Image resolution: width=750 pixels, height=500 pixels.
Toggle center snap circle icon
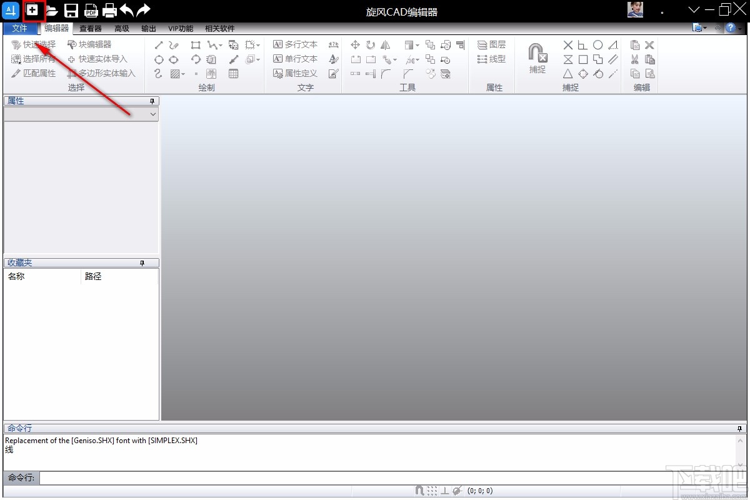597,45
